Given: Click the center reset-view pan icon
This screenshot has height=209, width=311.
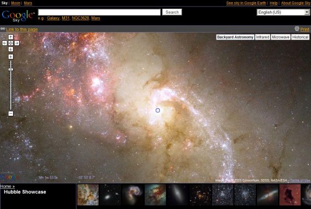Looking at the screenshot, I should click(11, 43).
